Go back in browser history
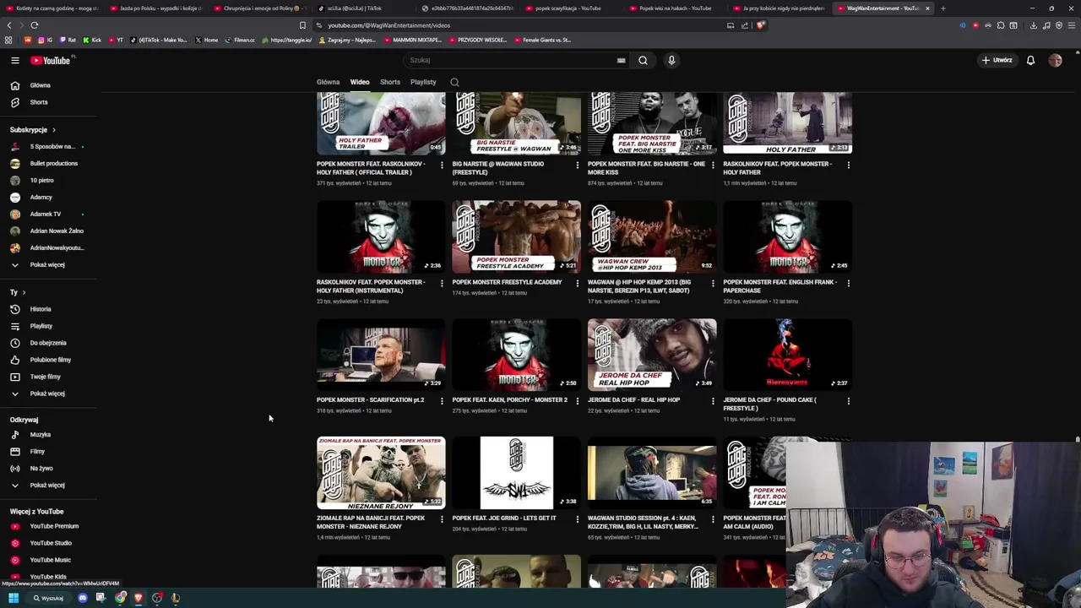Screen dimensions: 1081x608 click(x=9, y=25)
